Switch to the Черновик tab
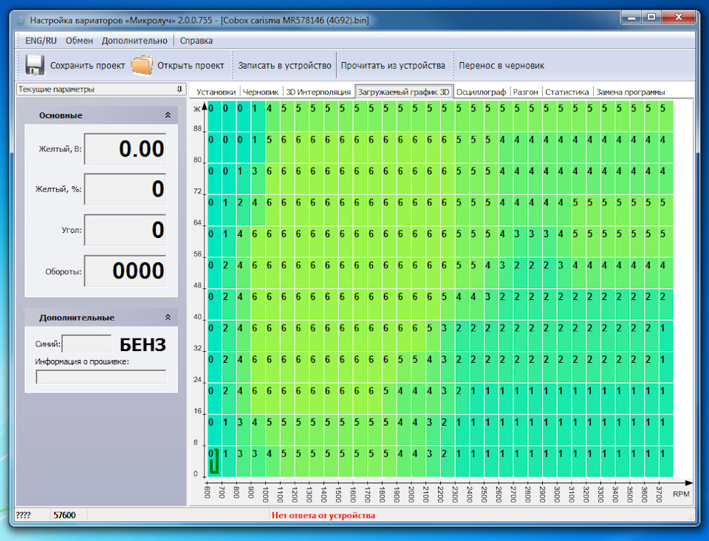This screenshot has height=541, width=709. pos(261,92)
